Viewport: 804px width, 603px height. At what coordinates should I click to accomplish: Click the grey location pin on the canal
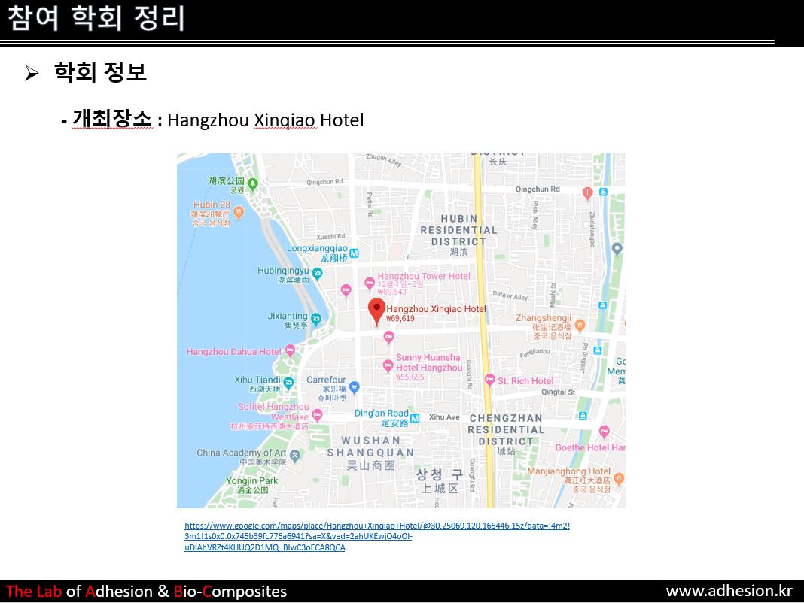[617, 249]
